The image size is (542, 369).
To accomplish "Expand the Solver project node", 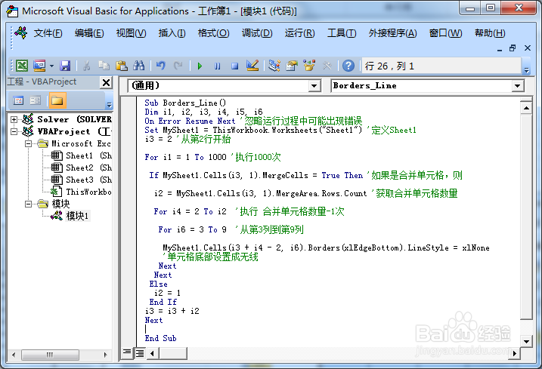I will coord(14,119).
